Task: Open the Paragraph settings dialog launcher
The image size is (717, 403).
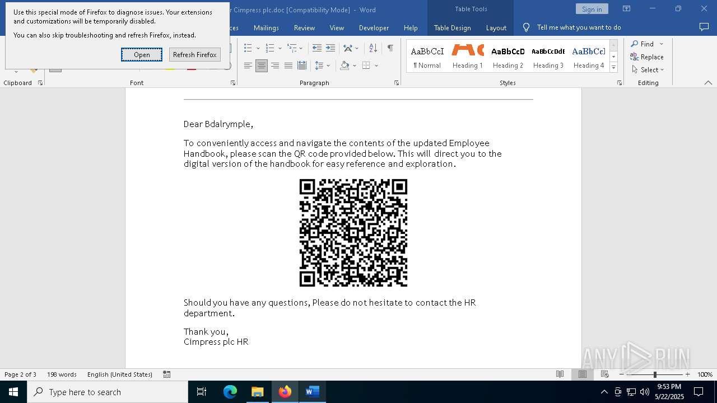Action: pos(396,83)
